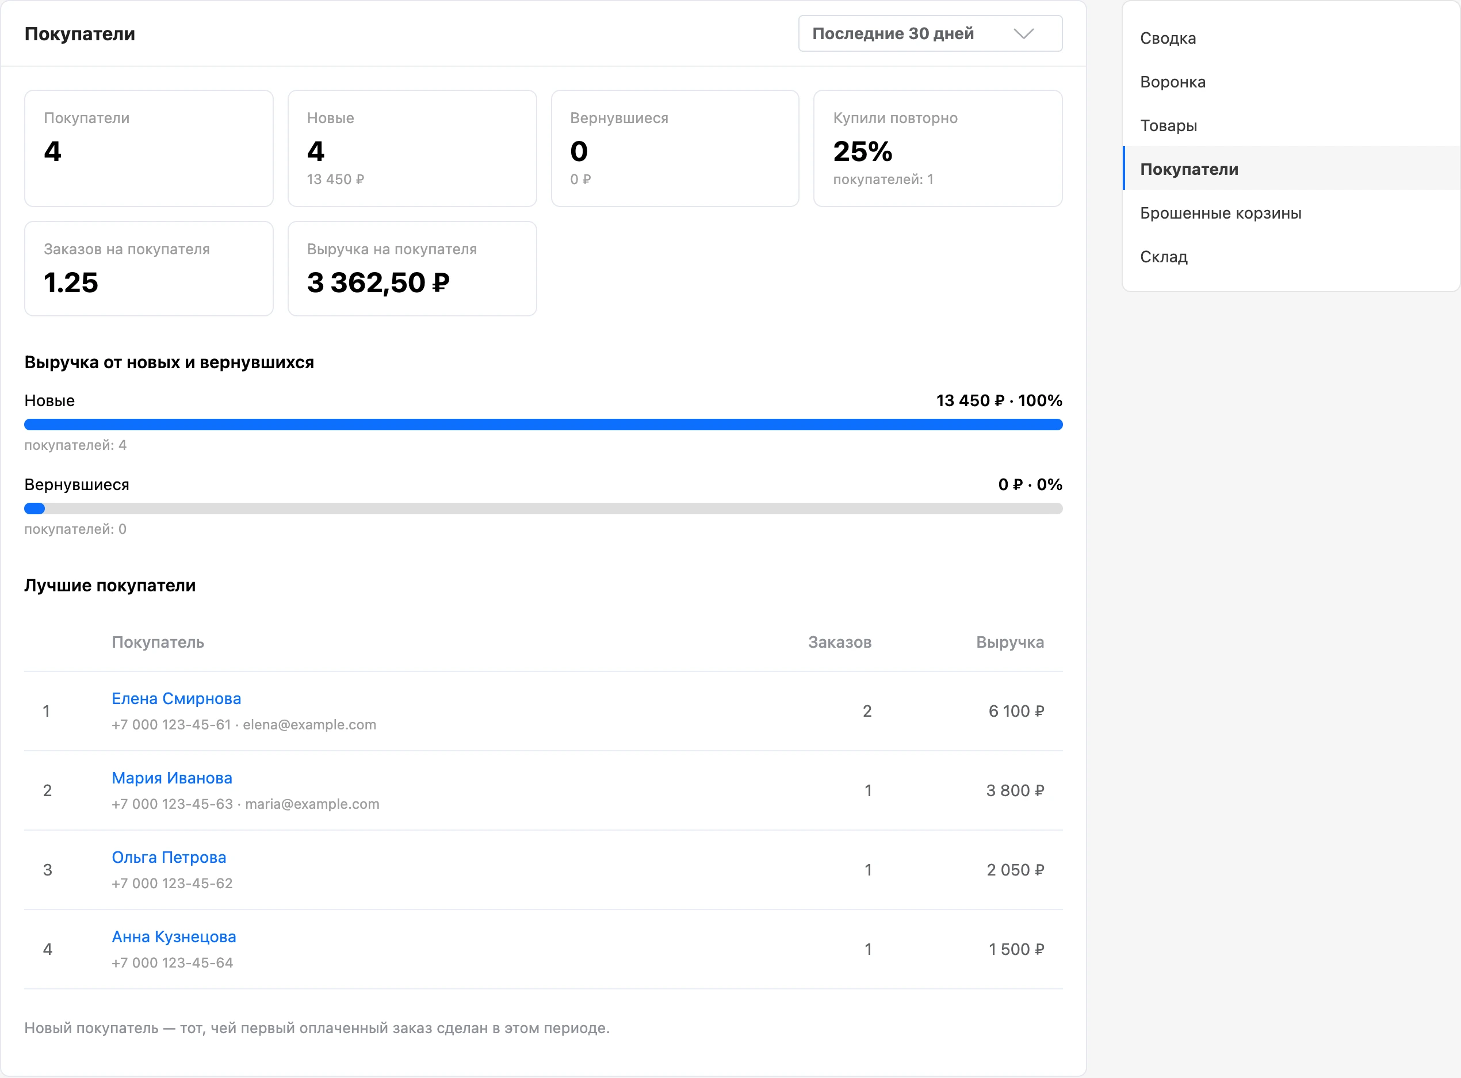1461x1078 pixels.
Task: Open the Последние 30 дней period dropdown
Action: (x=930, y=33)
